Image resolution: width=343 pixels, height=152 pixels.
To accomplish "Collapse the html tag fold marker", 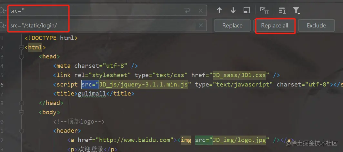I will click(21, 47).
